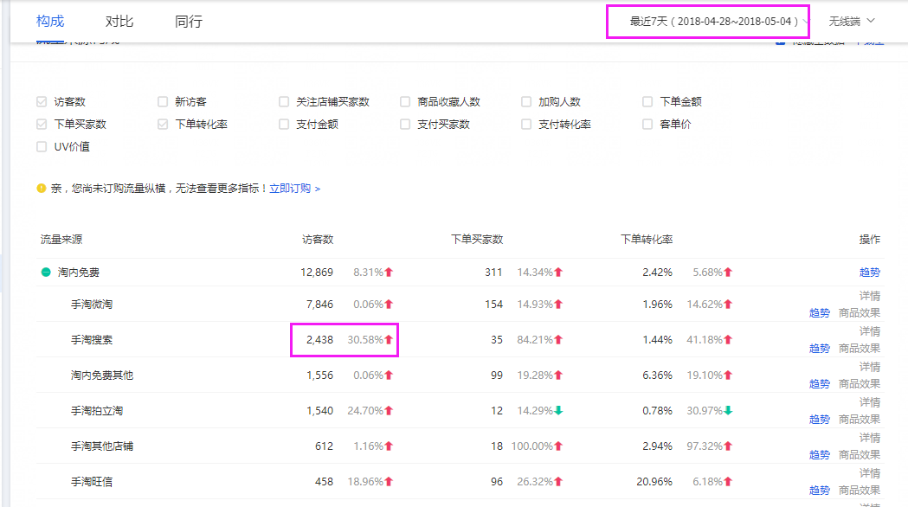Image resolution: width=908 pixels, height=507 pixels.
Task: Check the UV价值 checkbox
Action: 42,147
